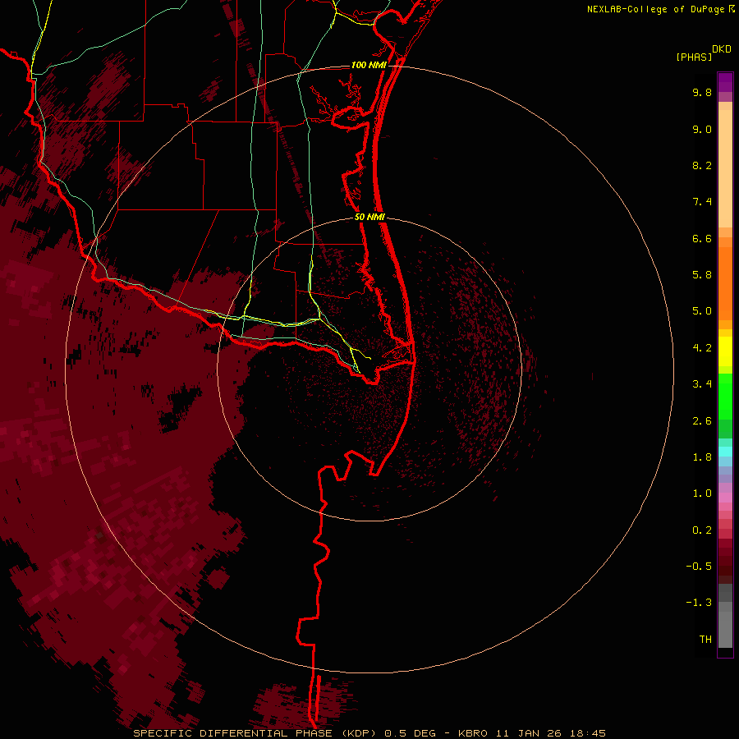Click the 5.0 legend value
Viewport: 739px width, 739px height.
click(702, 311)
